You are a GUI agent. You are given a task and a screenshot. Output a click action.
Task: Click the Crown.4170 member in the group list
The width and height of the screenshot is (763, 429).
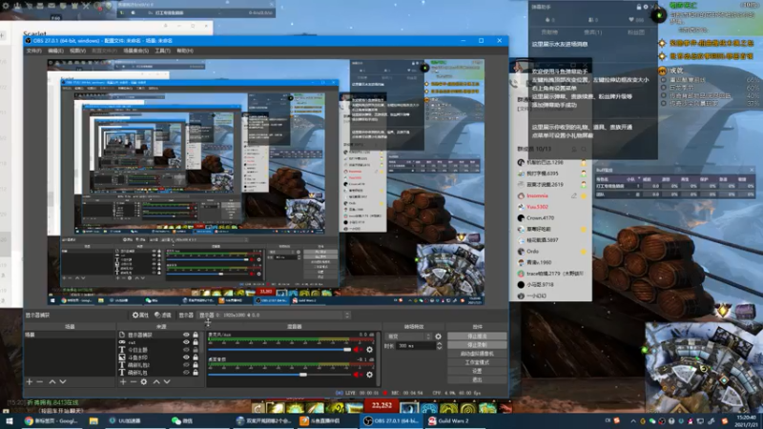click(x=540, y=218)
